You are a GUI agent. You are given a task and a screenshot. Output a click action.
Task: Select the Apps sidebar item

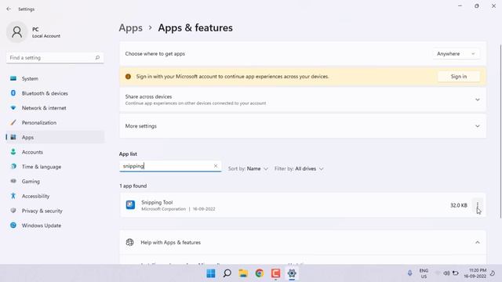click(x=55, y=137)
